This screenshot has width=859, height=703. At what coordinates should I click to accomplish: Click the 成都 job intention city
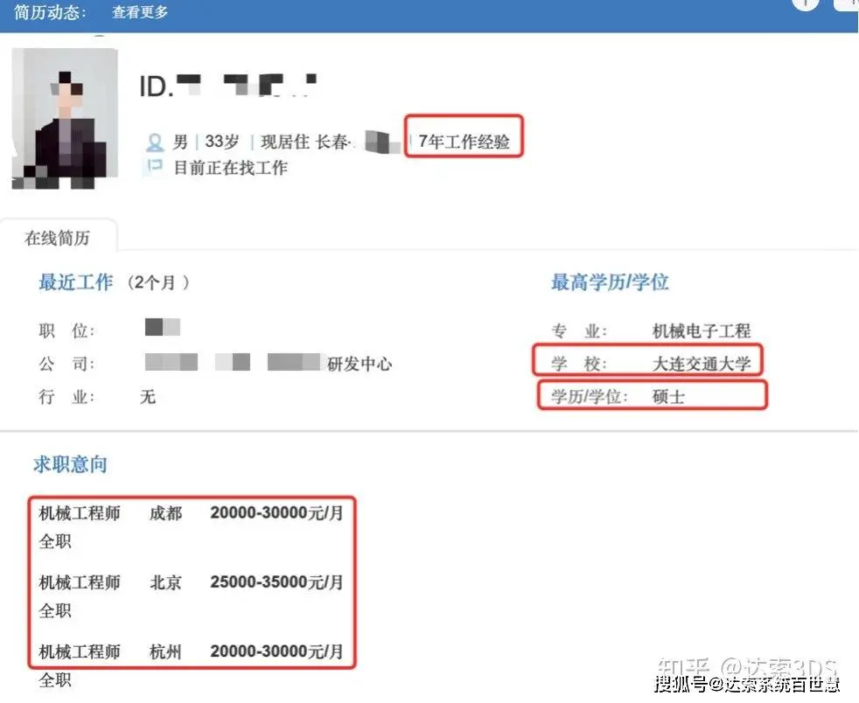point(165,513)
